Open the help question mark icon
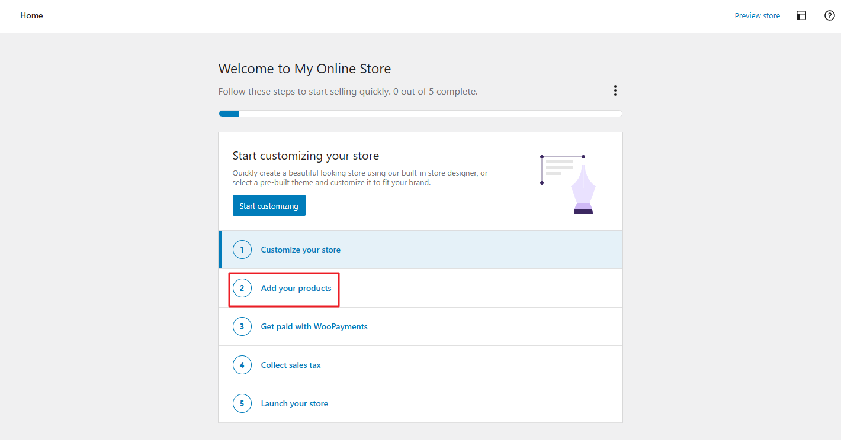The height and width of the screenshot is (440, 841). pyautogui.click(x=830, y=16)
